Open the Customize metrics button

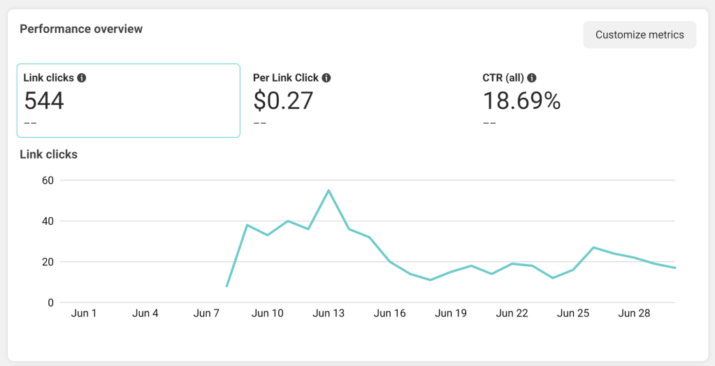click(x=640, y=35)
